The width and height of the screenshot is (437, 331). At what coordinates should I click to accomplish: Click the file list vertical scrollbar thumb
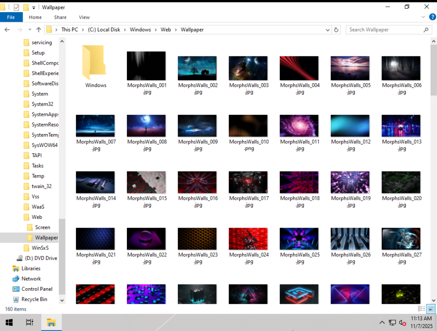pos(433,70)
